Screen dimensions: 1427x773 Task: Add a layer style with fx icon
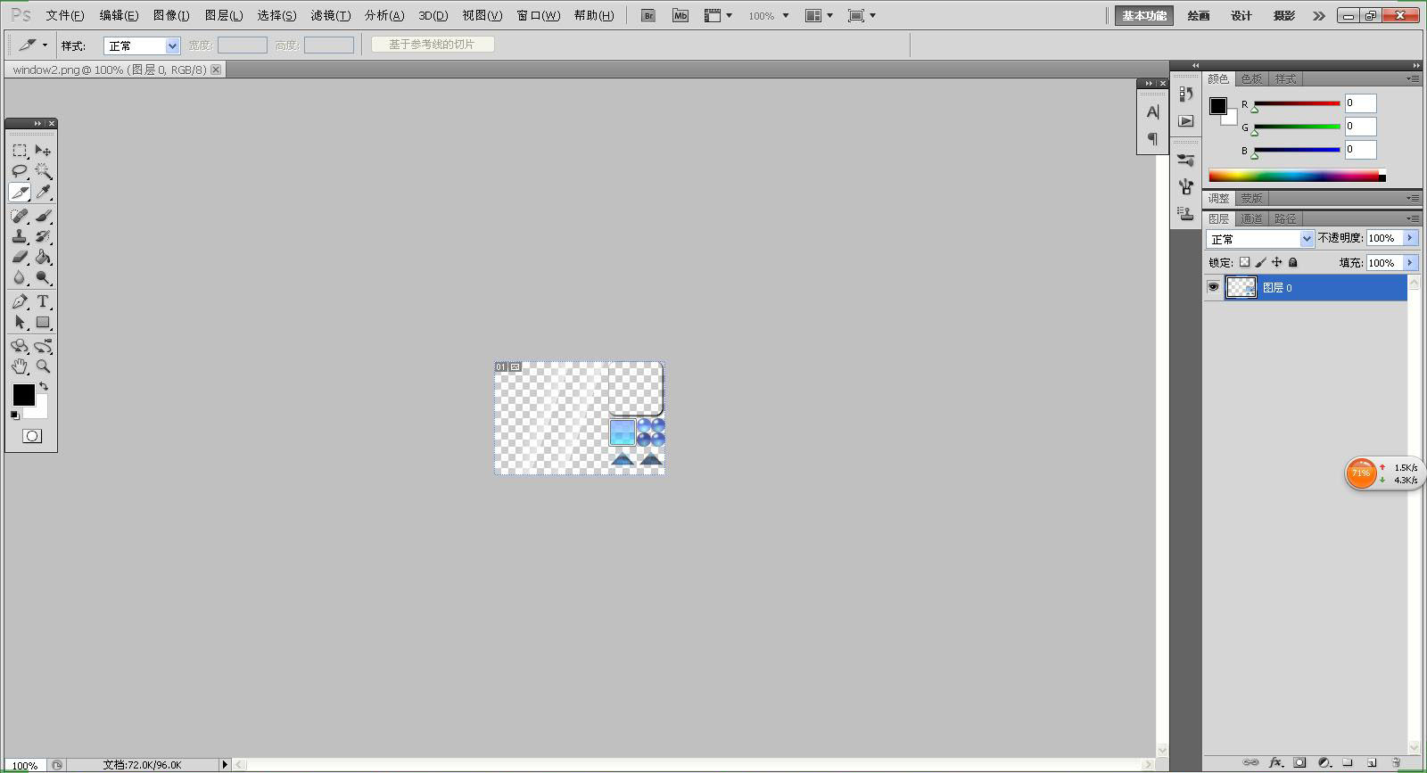point(1275,762)
